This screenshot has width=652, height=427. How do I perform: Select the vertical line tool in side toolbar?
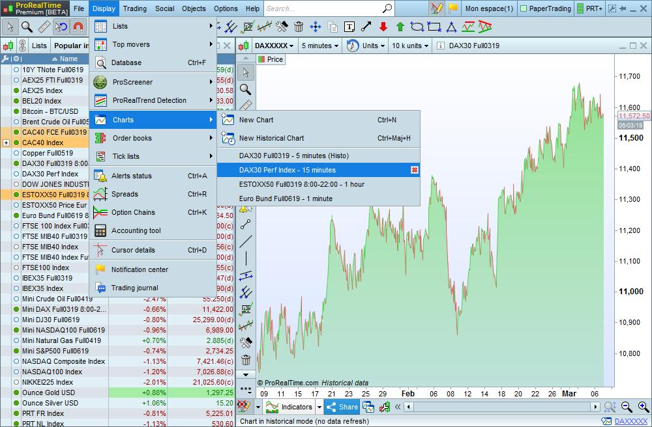click(x=246, y=258)
